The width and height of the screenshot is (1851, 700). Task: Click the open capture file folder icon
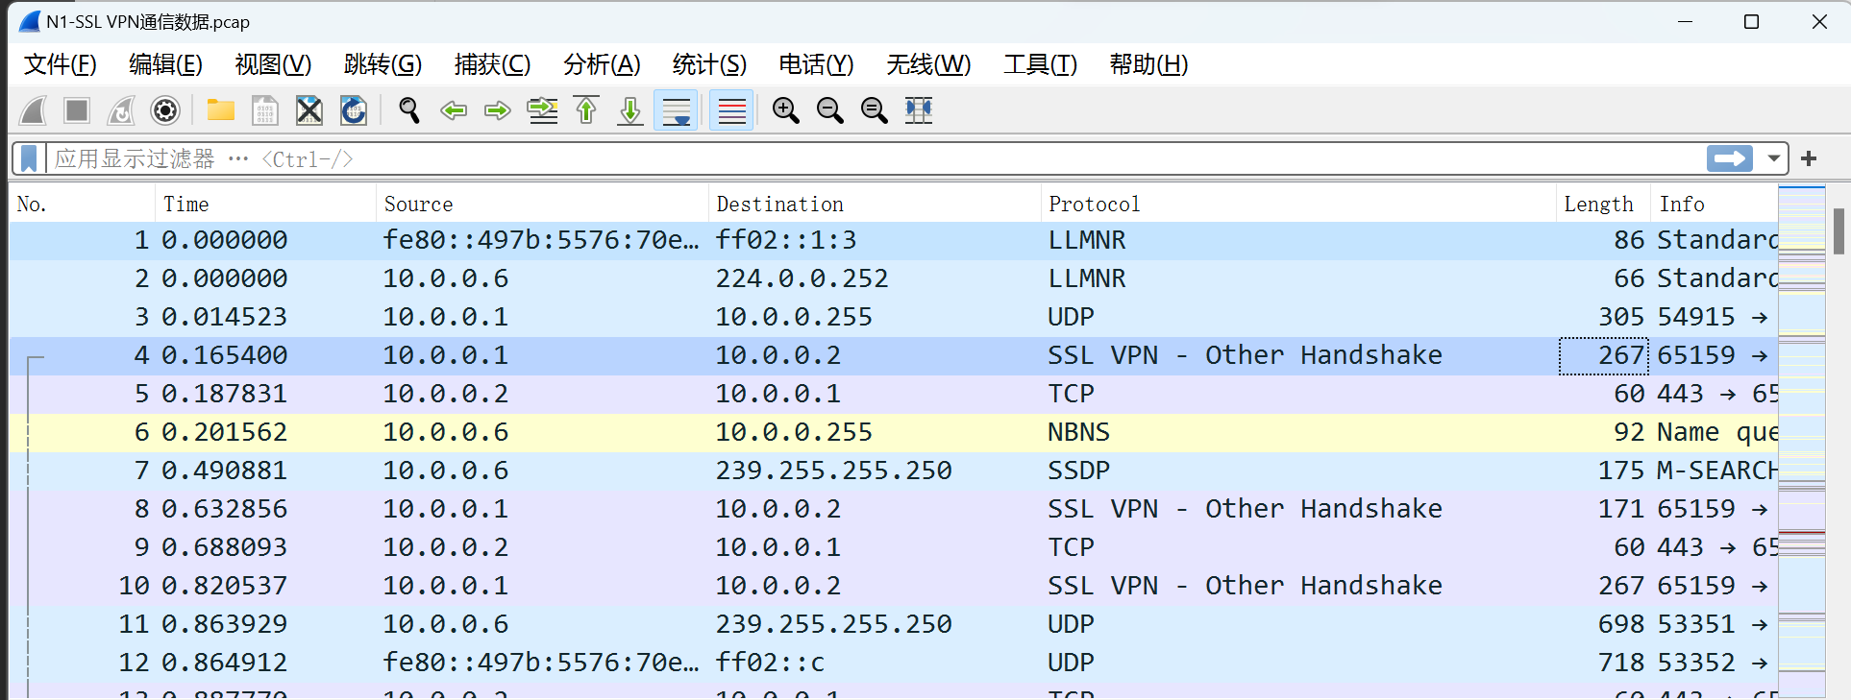pos(220,111)
